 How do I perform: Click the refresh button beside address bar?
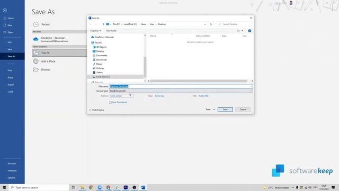click(211, 24)
